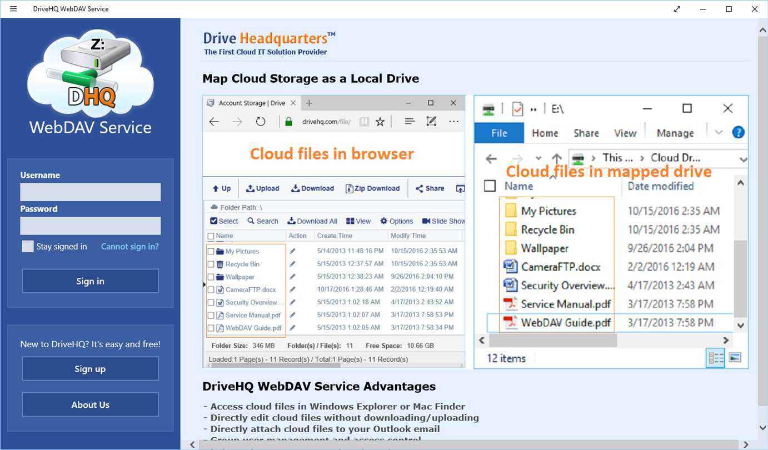This screenshot has height=450, width=768.
Task: Tick the WebDAV Guide.pdf checkbox in browser list
Action: click(x=211, y=328)
